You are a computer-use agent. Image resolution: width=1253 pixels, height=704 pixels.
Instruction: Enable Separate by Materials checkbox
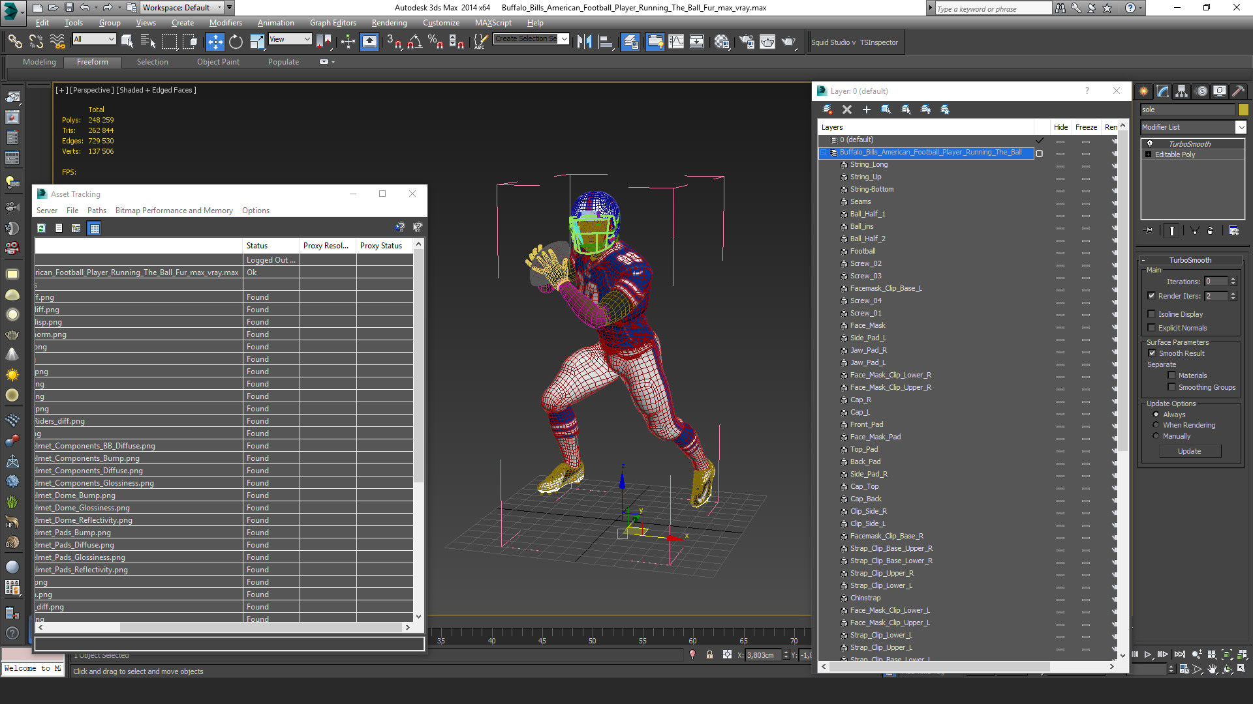click(1172, 375)
